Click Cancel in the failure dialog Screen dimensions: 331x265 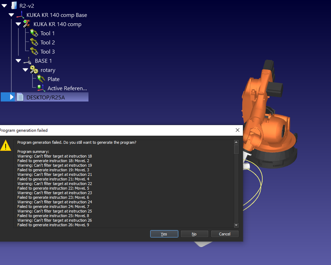(225, 234)
